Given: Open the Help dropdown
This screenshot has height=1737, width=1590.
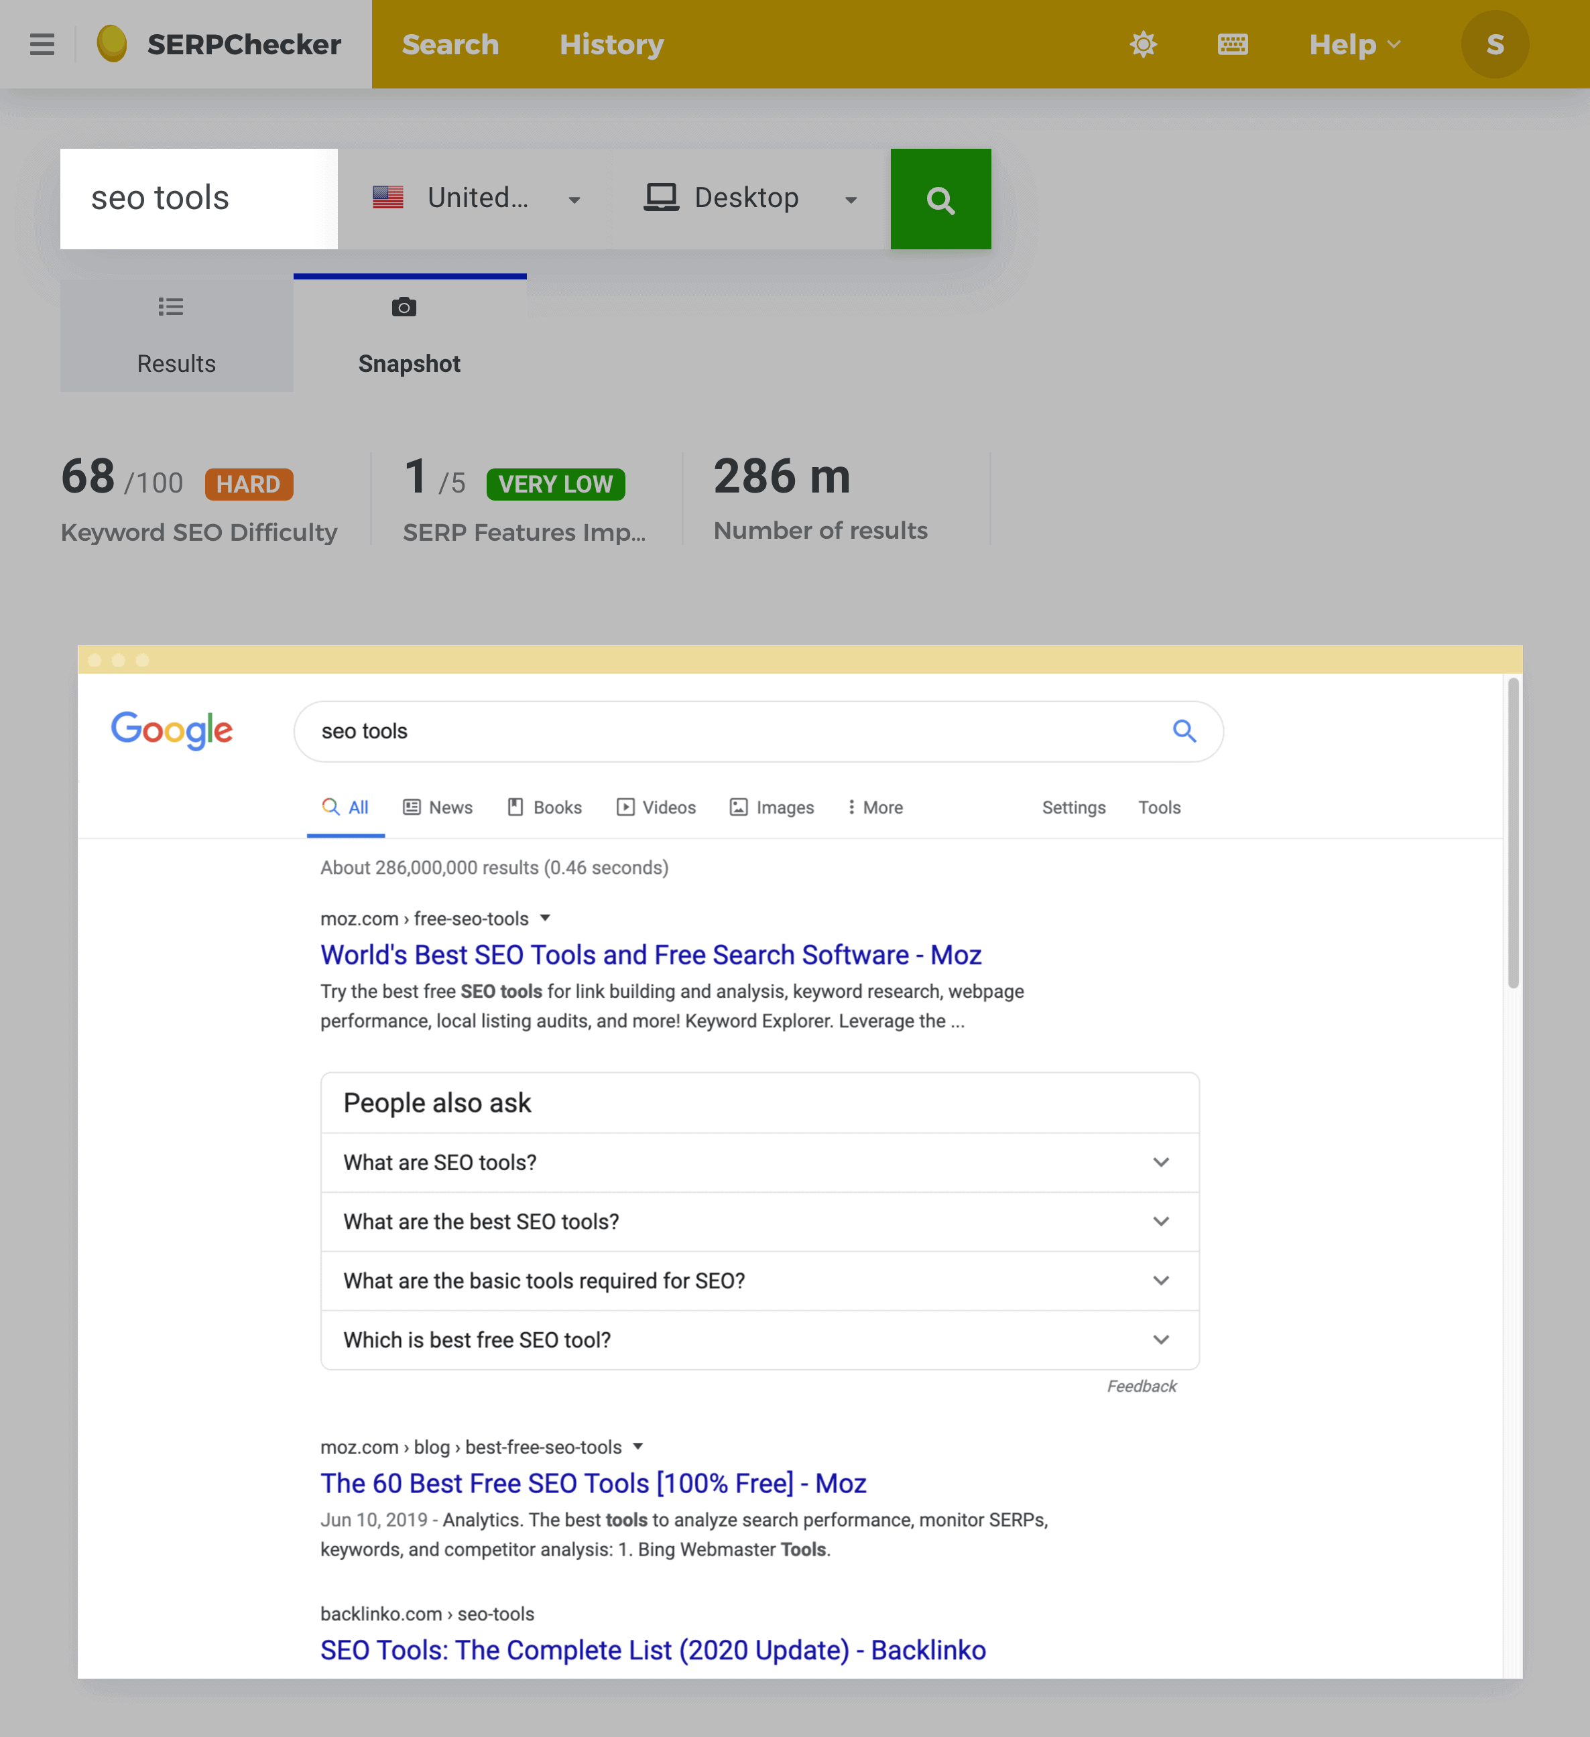Looking at the screenshot, I should coord(1355,44).
